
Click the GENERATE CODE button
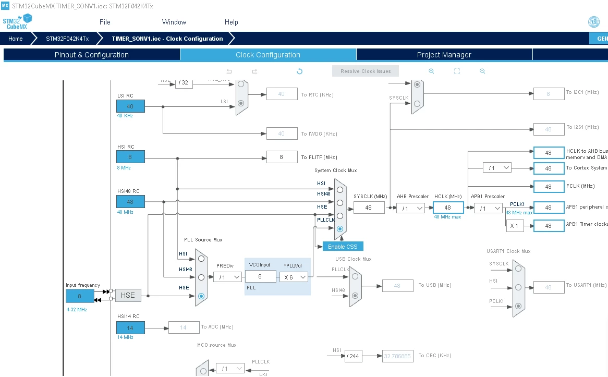coord(599,39)
